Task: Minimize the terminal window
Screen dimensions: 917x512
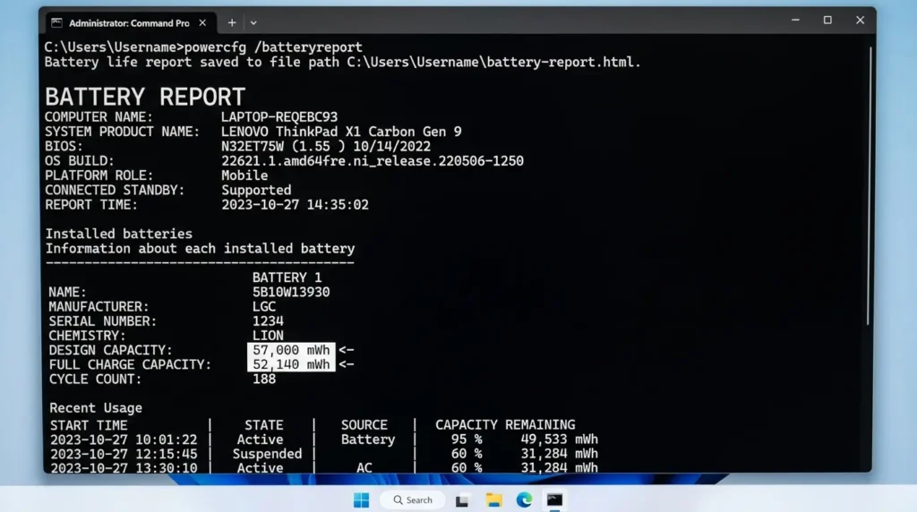Action: tap(795, 21)
